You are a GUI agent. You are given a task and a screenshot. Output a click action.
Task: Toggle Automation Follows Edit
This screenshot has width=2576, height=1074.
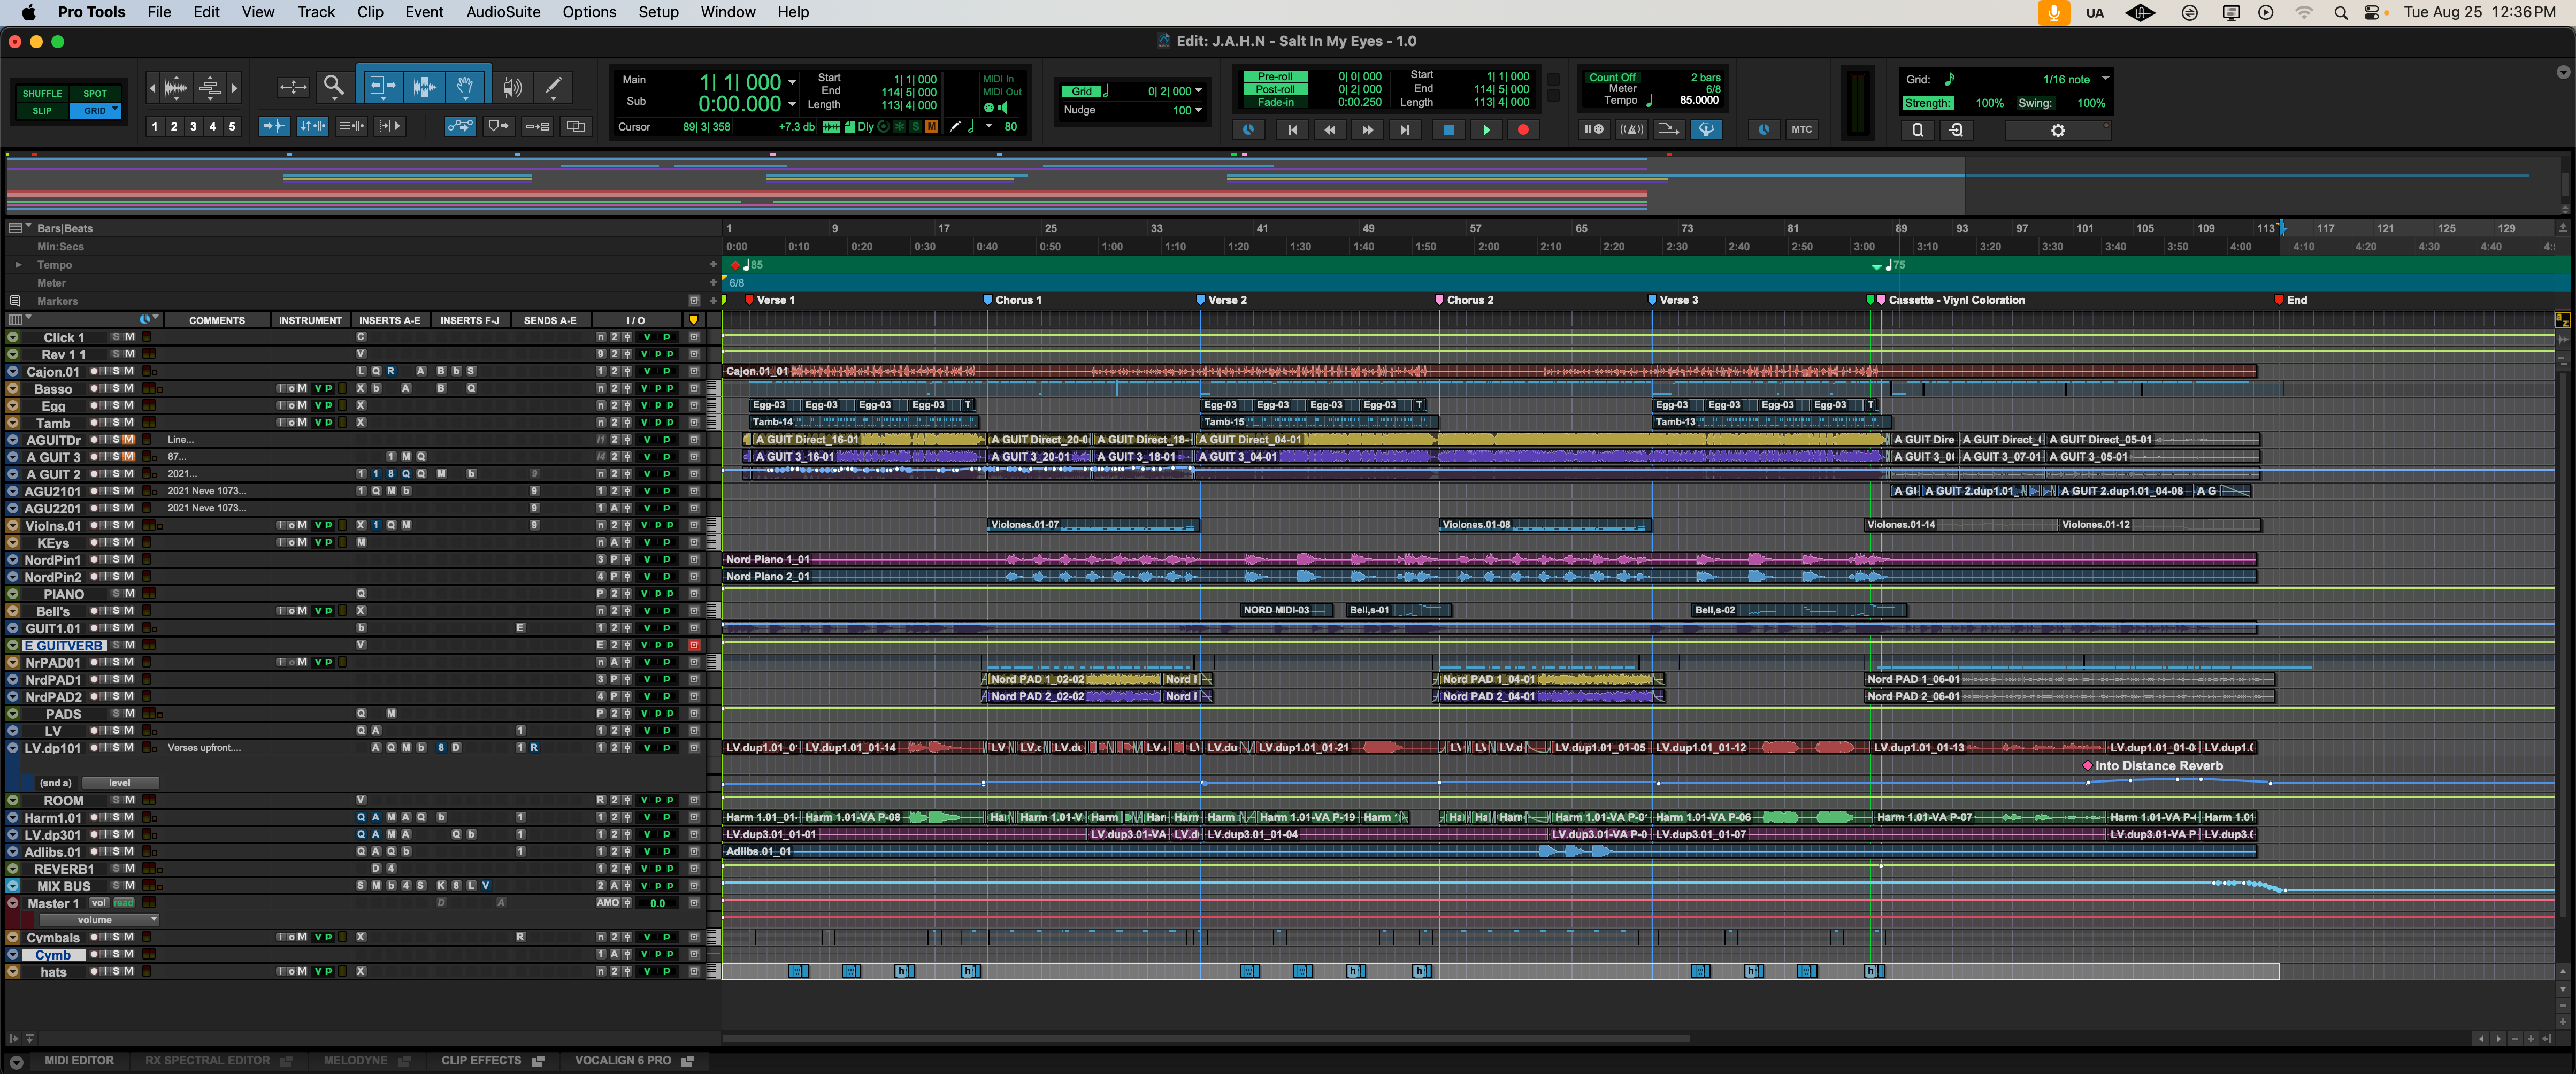460,126
